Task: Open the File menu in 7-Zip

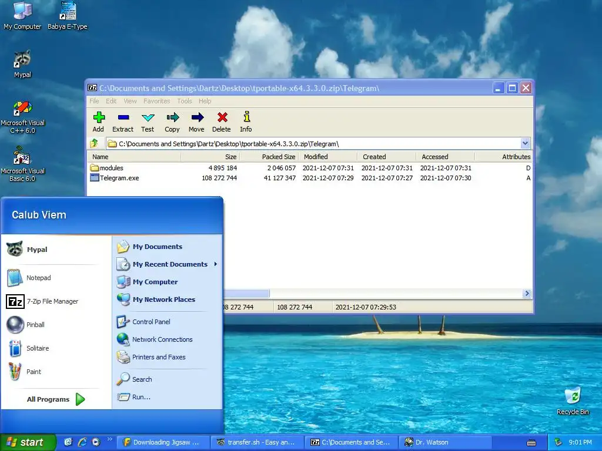Action: coord(94,101)
